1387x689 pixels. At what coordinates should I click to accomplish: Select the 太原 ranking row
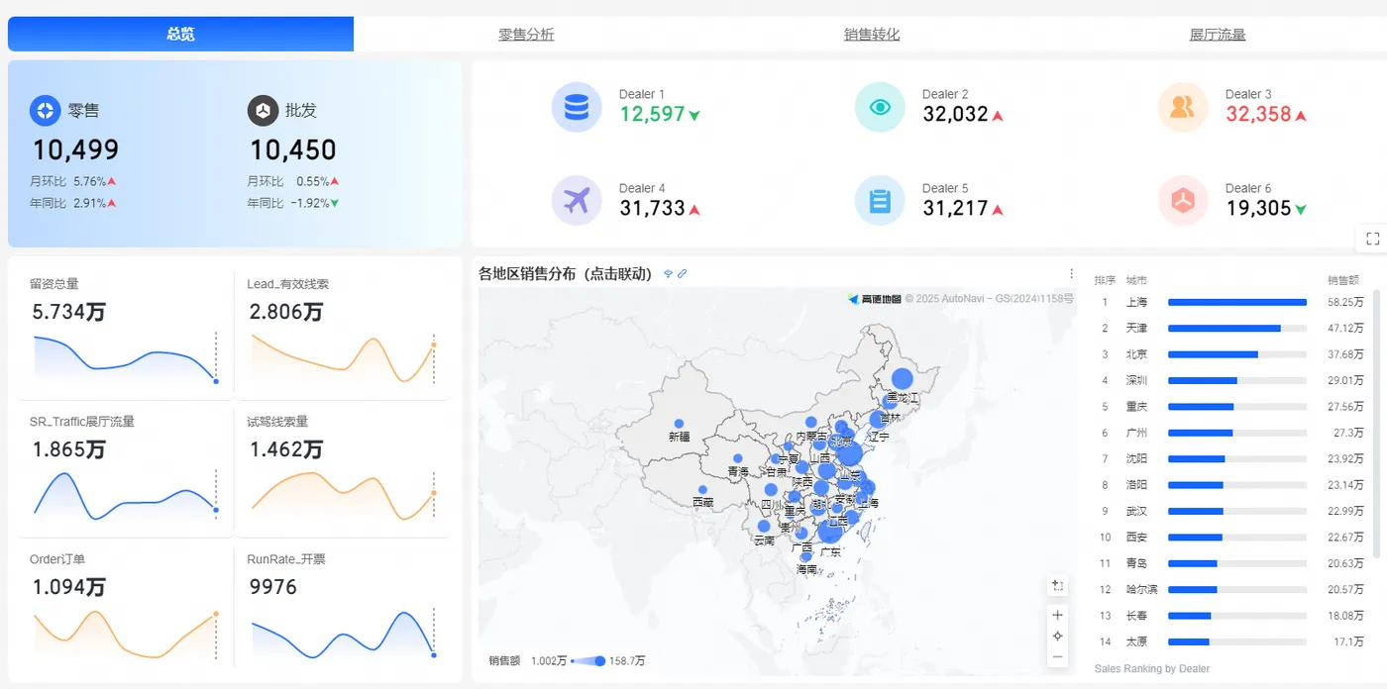tap(1229, 641)
